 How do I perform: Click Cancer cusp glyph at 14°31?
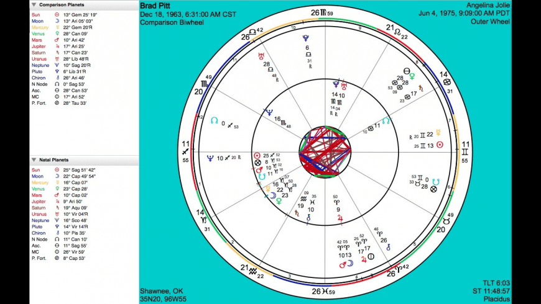tap(447, 82)
